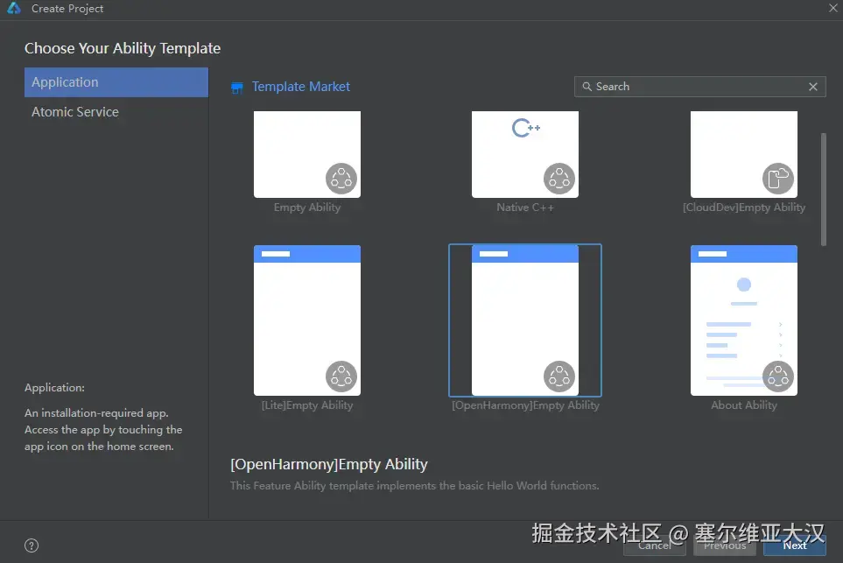Click the [CloudDev]Empty Ability label
The width and height of the screenshot is (843, 563).
(x=744, y=208)
